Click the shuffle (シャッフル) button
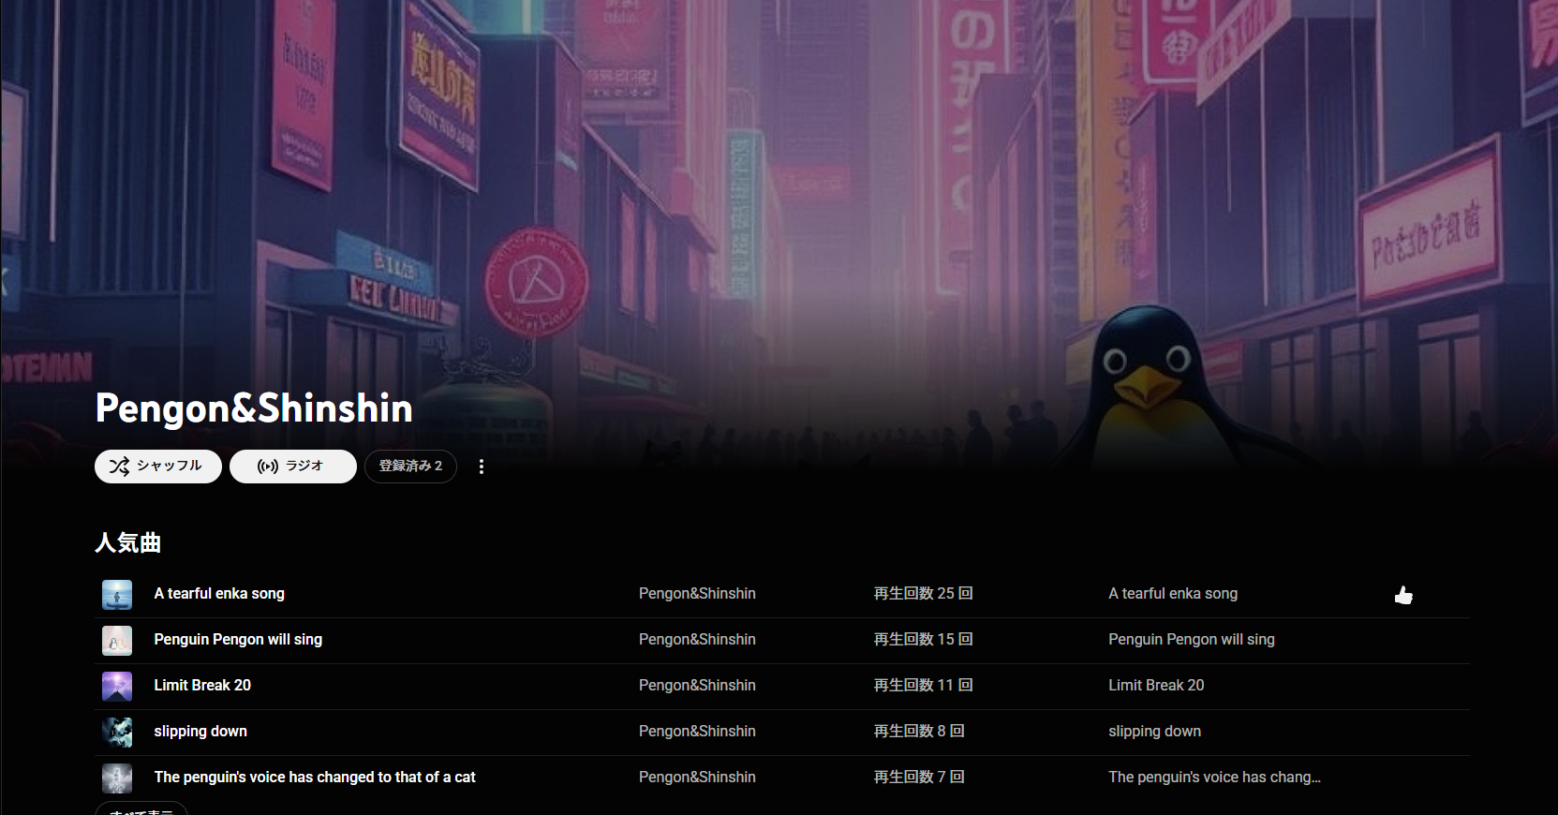The height and width of the screenshot is (815, 1558). (x=157, y=467)
